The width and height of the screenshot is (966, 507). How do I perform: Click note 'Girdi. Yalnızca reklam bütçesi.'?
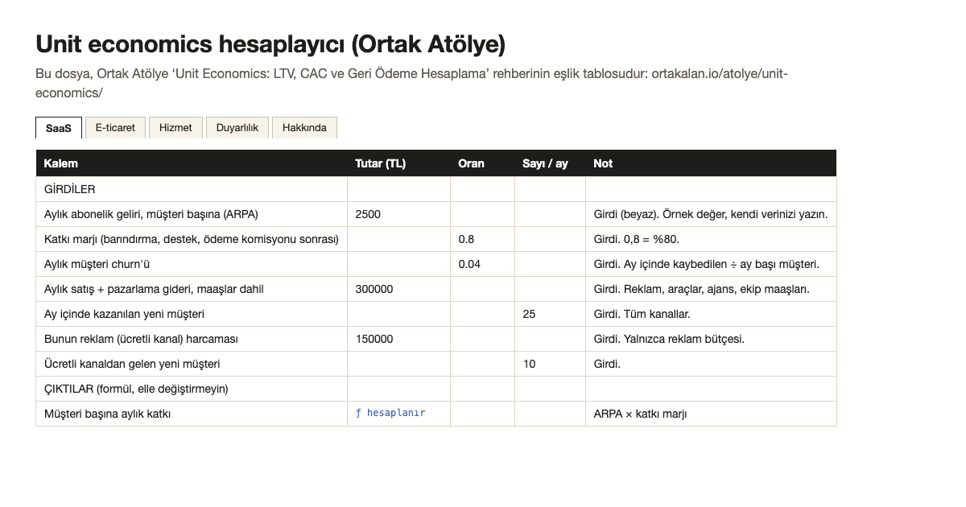pos(669,339)
